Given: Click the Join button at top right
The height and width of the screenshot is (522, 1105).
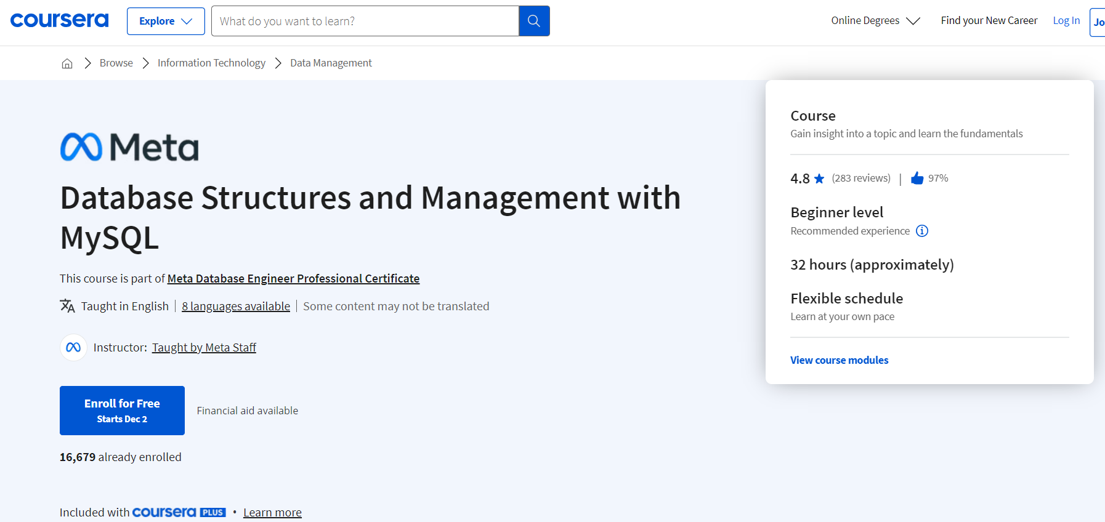Looking at the screenshot, I should pos(1098,22).
